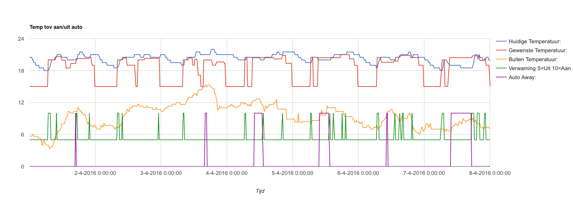Select the orange Buiten Temperatuur legend line
The width and height of the screenshot is (573, 205).
[501, 59]
